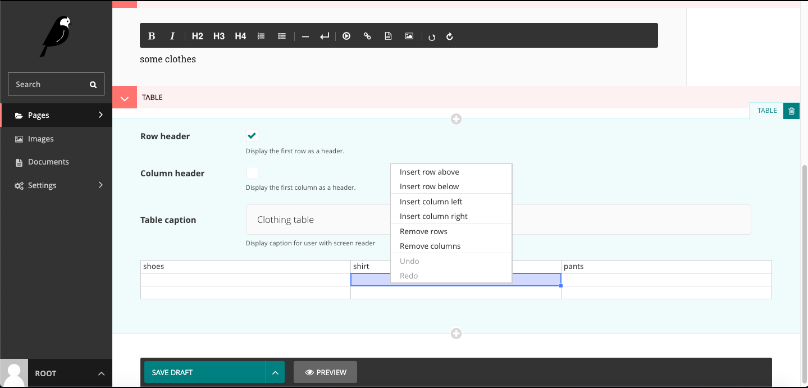
Task: Open Pages in the sidebar
Action: tap(56, 115)
